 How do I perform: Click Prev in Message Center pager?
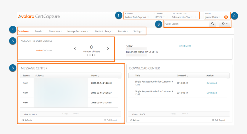coord(65,114)
